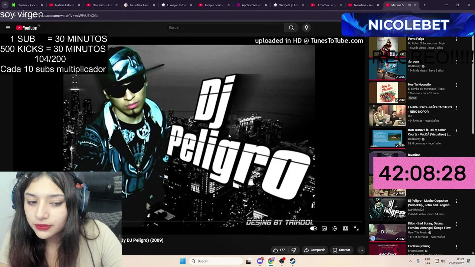Open the LAURA BOZO NIÑO CACHERO thumbnail
Viewport: 475px width, 267px height.
coord(387,115)
